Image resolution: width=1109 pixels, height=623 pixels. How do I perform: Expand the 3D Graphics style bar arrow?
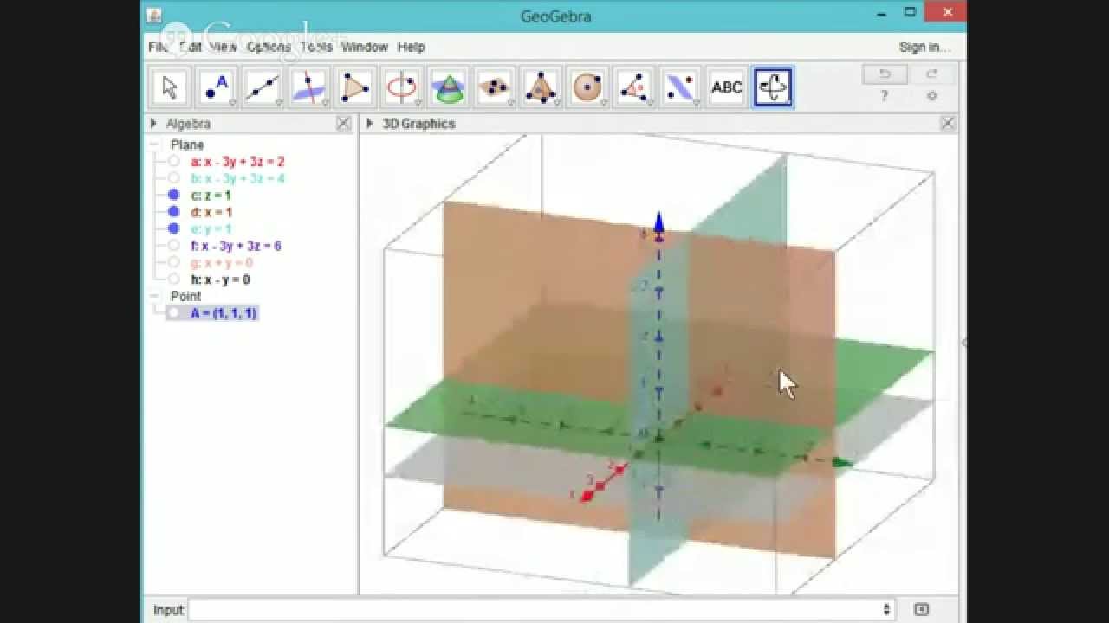[x=370, y=124]
